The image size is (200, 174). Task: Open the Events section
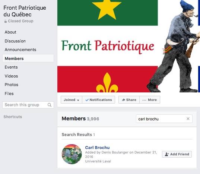click(11, 67)
